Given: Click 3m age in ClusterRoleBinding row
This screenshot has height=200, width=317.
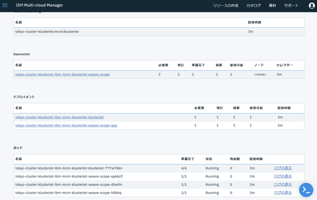Looking at the screenshot, I should pyautogui.click(x=250, y=32).
